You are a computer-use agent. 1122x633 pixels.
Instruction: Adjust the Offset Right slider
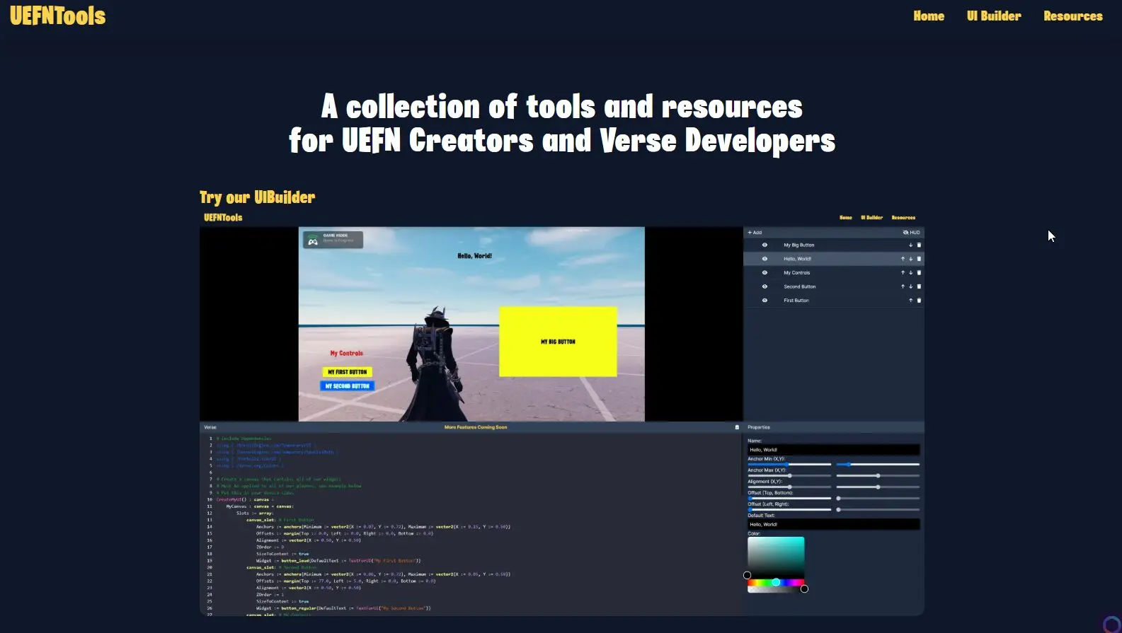878,510
